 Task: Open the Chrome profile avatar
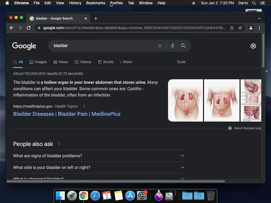point(251,28)
